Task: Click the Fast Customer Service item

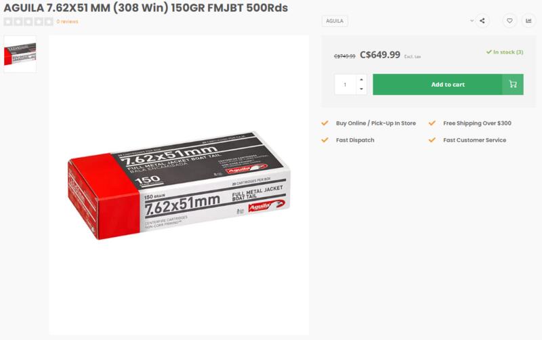Action: [475, 140]
